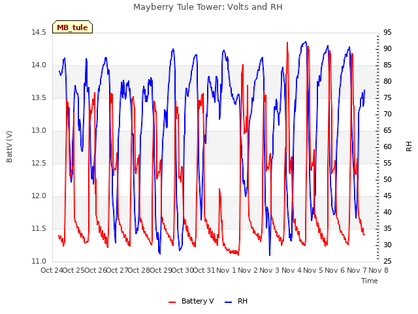Screen dimensions: 418x314
Task: Click the Nov 6 x-axis tick label
Action: coord(335,270)
